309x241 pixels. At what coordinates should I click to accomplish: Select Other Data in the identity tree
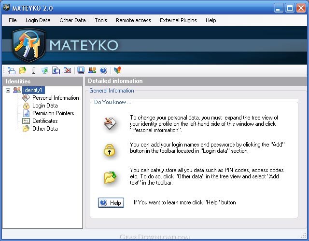click(45, 129)
